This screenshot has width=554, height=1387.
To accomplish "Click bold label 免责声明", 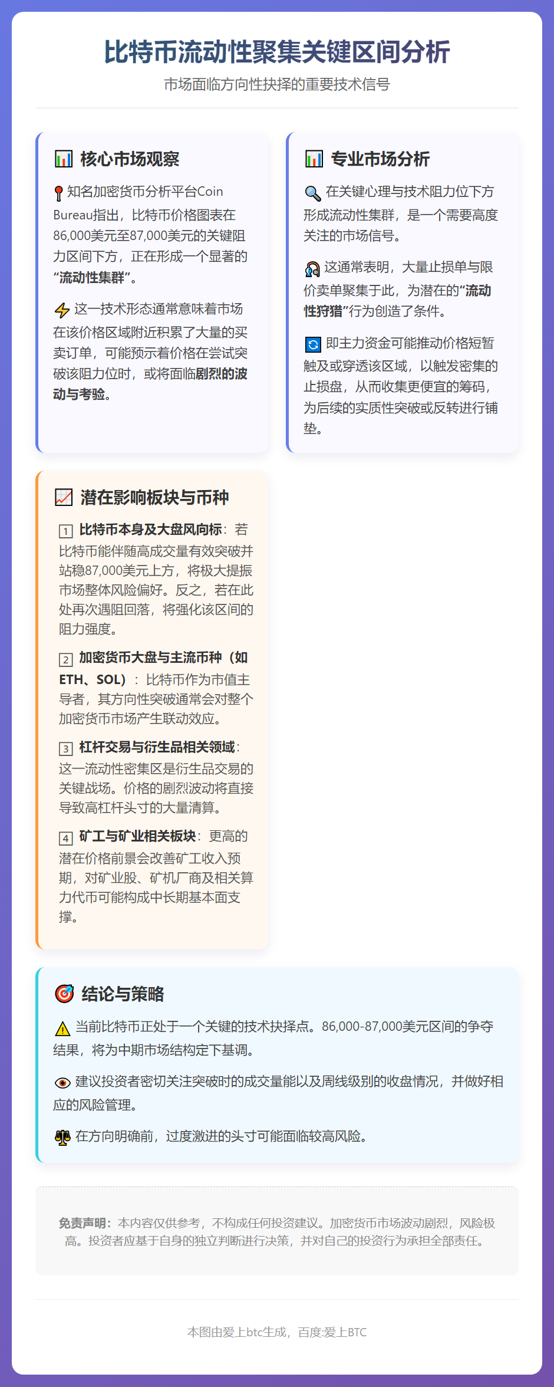I will [x=85, y=1223].
